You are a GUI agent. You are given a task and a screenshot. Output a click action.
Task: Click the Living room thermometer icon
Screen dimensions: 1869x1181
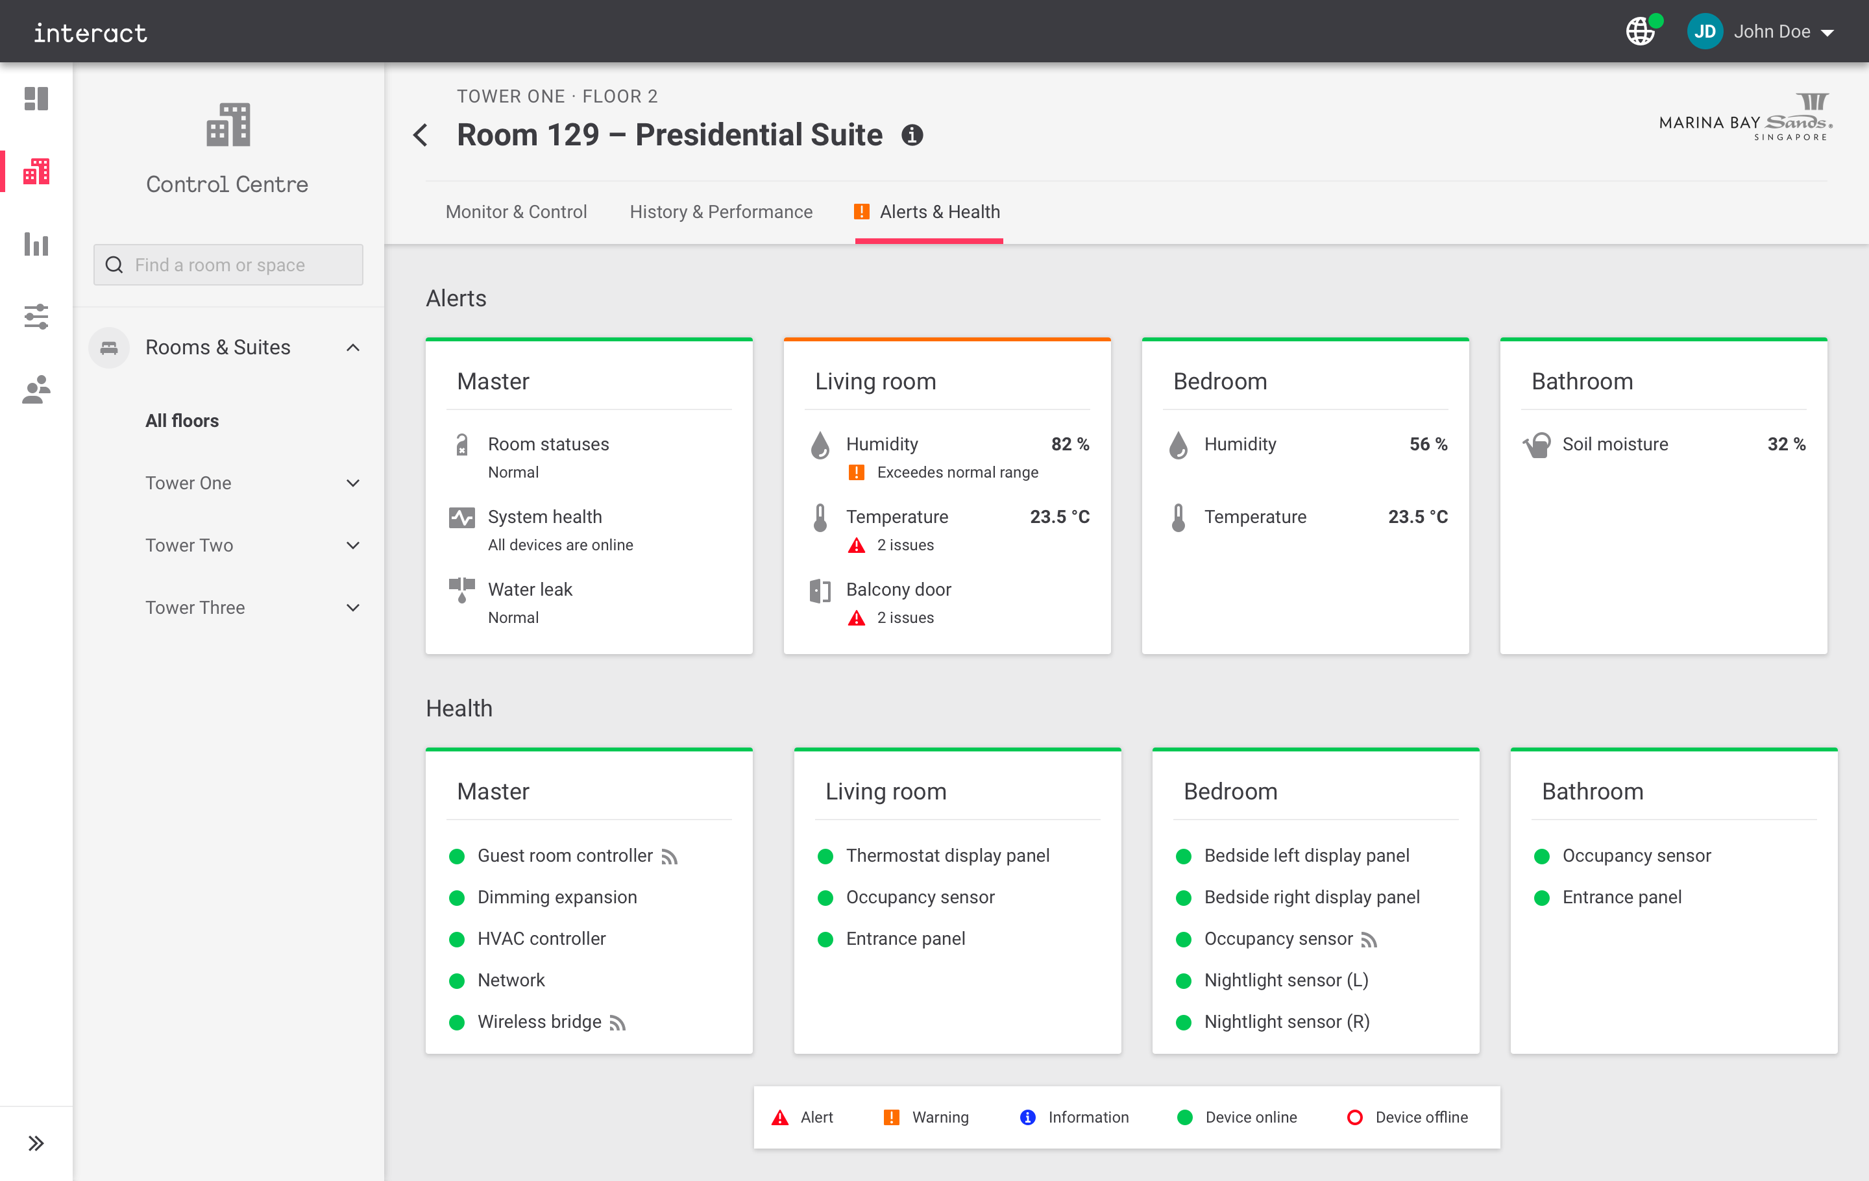820,518
